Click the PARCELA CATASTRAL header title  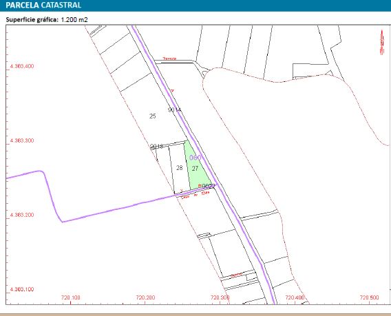point(43,6)
